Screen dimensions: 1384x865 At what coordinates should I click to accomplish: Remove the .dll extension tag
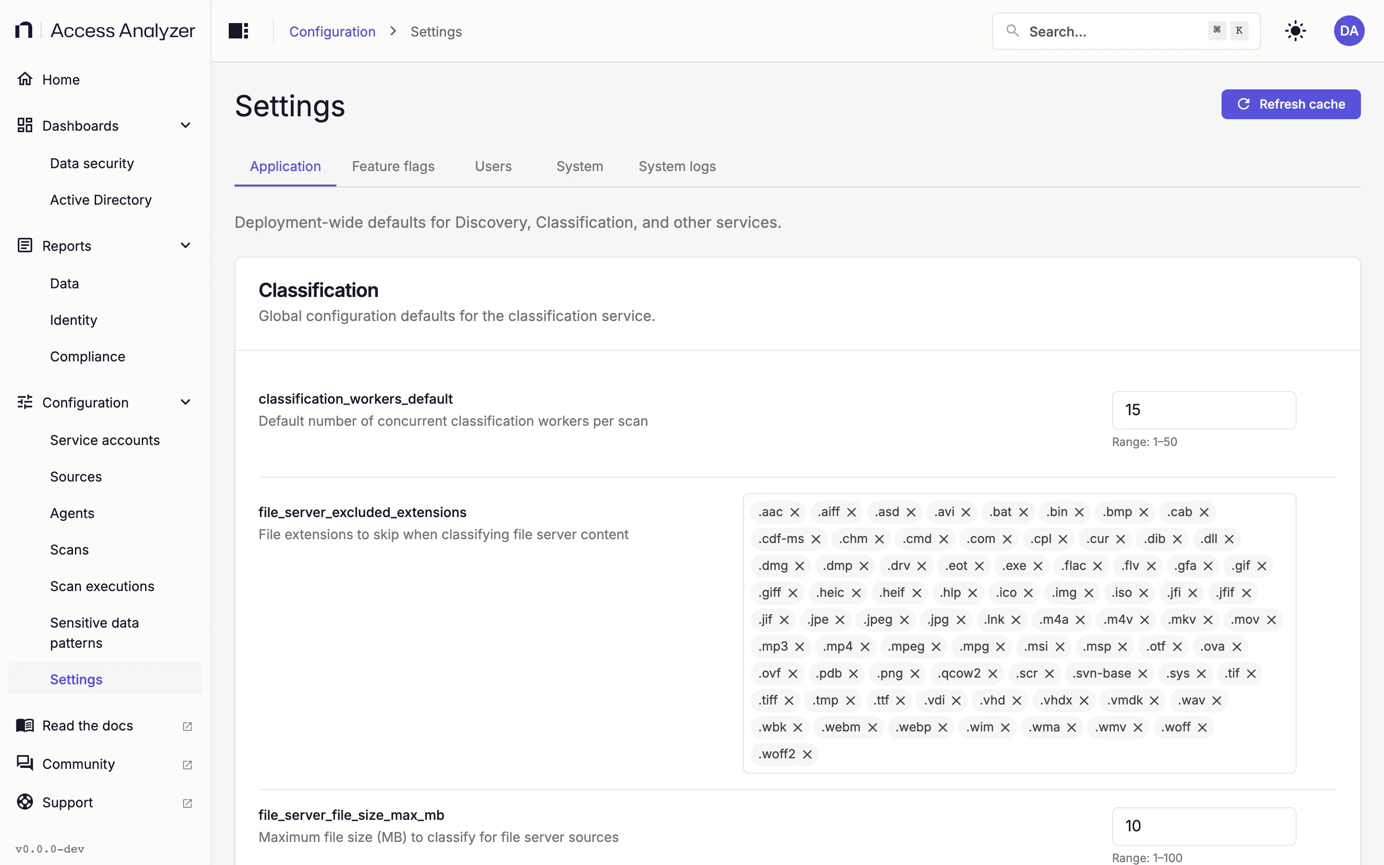click(1229, 539)
